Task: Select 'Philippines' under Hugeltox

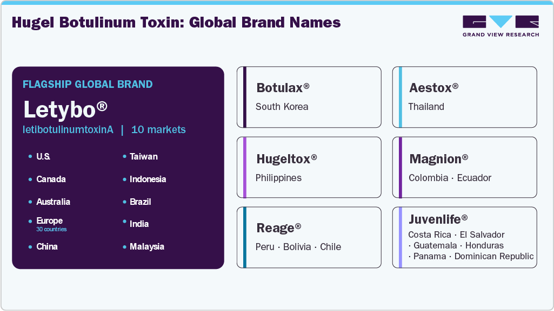Action: (x=278, y=178)
